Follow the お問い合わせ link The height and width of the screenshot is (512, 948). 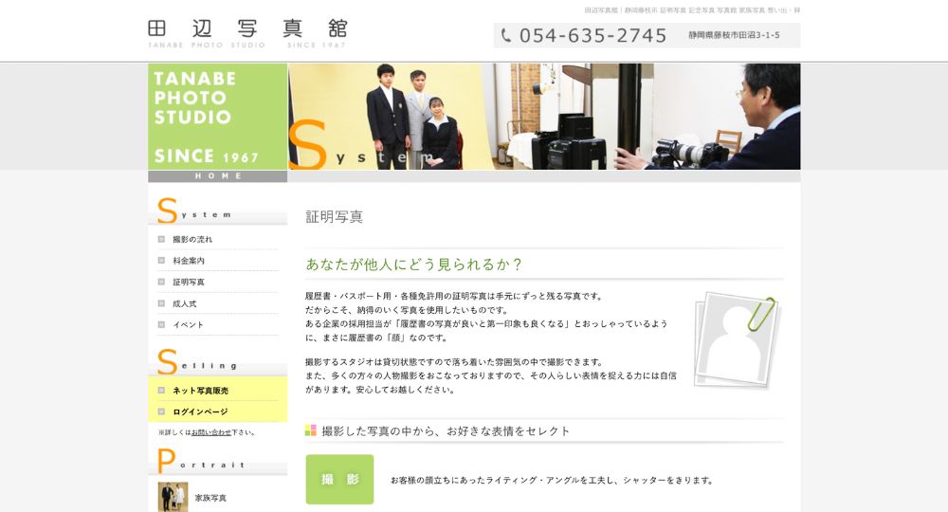pyautogui.click(x=211, y=432)
